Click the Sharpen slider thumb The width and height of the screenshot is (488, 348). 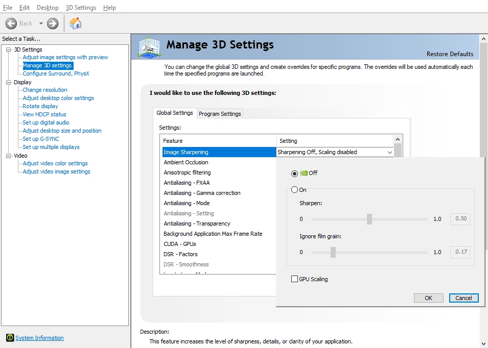pos(369,219)
